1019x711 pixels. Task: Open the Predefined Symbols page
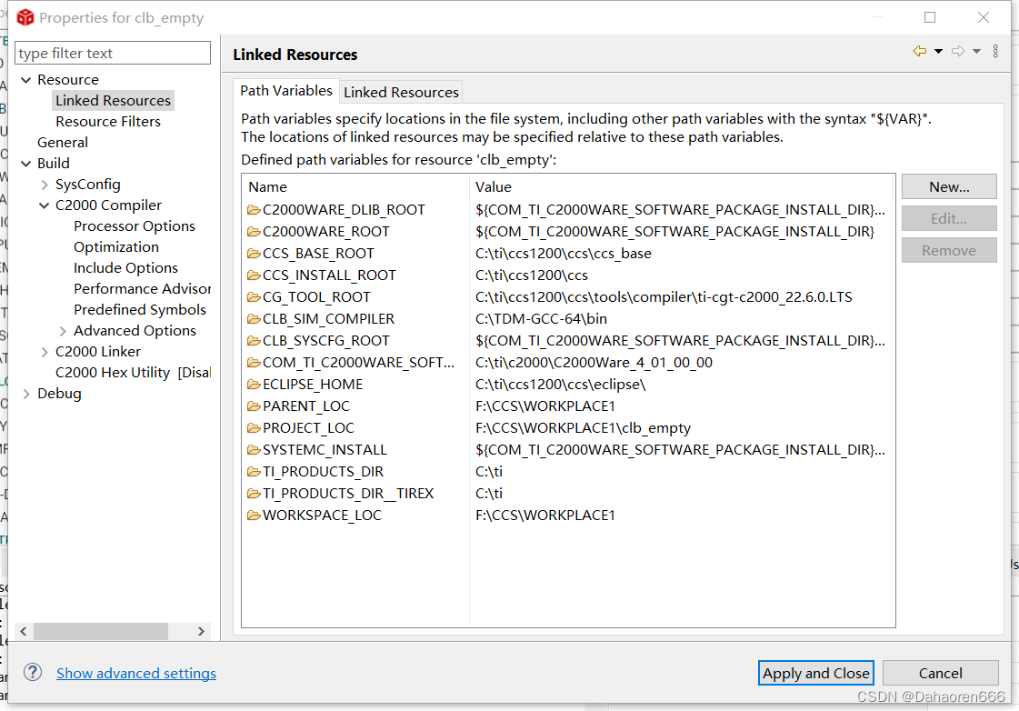click(x=140, y=309)
